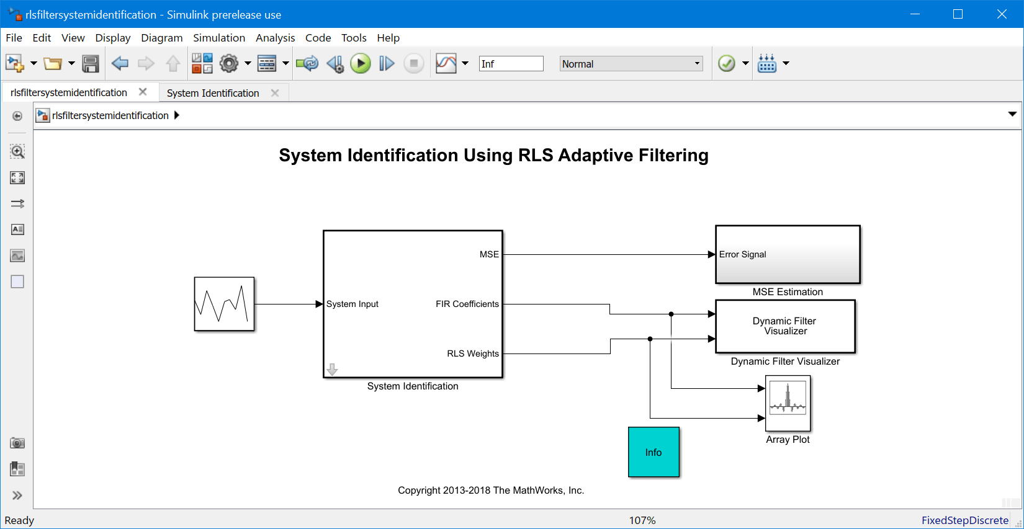Toggle the Hide/Show Explorer Bar button
This screenshot has height=529, width=1024.
click(17, 116)
